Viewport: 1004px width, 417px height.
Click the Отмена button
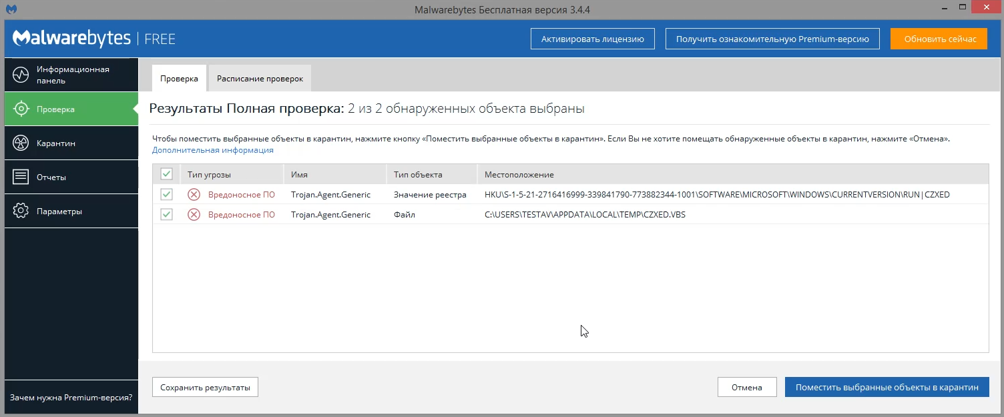tap(747, 387)
